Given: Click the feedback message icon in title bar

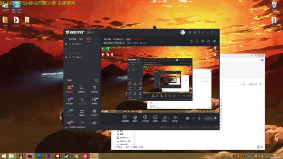Looking at the screenshot, I should [190, 33].
